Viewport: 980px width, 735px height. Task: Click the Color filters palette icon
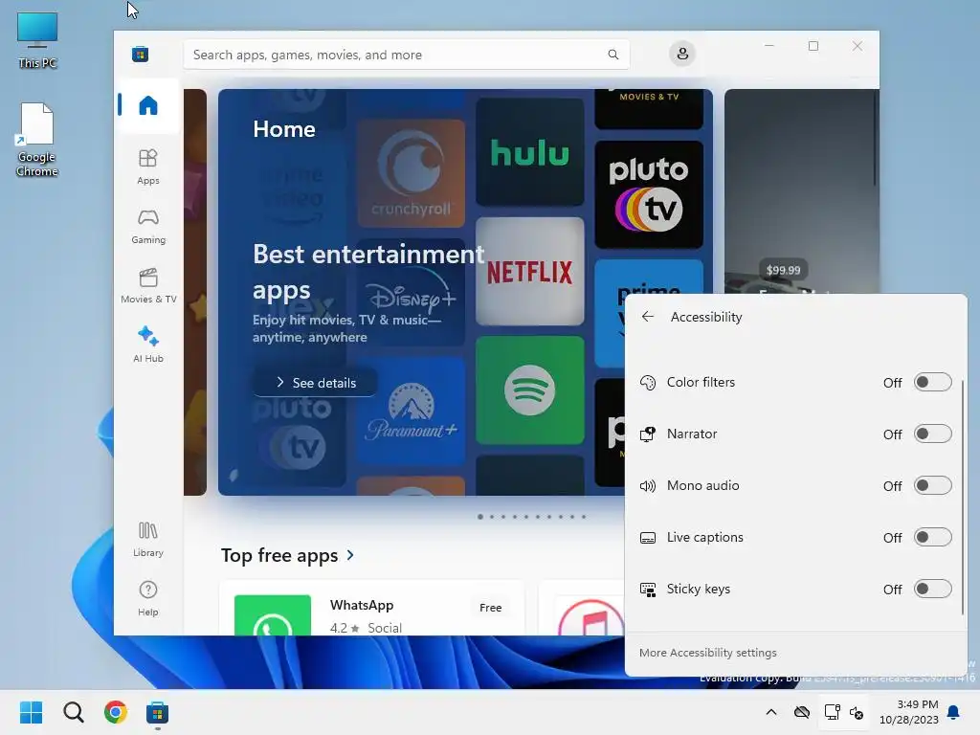point(648,383)
